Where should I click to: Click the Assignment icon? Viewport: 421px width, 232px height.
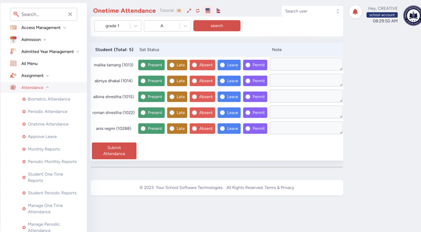coord(13,75)
